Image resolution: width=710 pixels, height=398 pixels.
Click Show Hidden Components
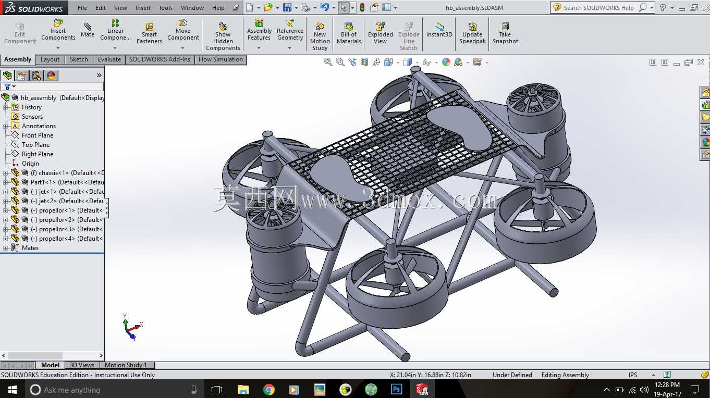pyautogui.click(x=223, y=36)
